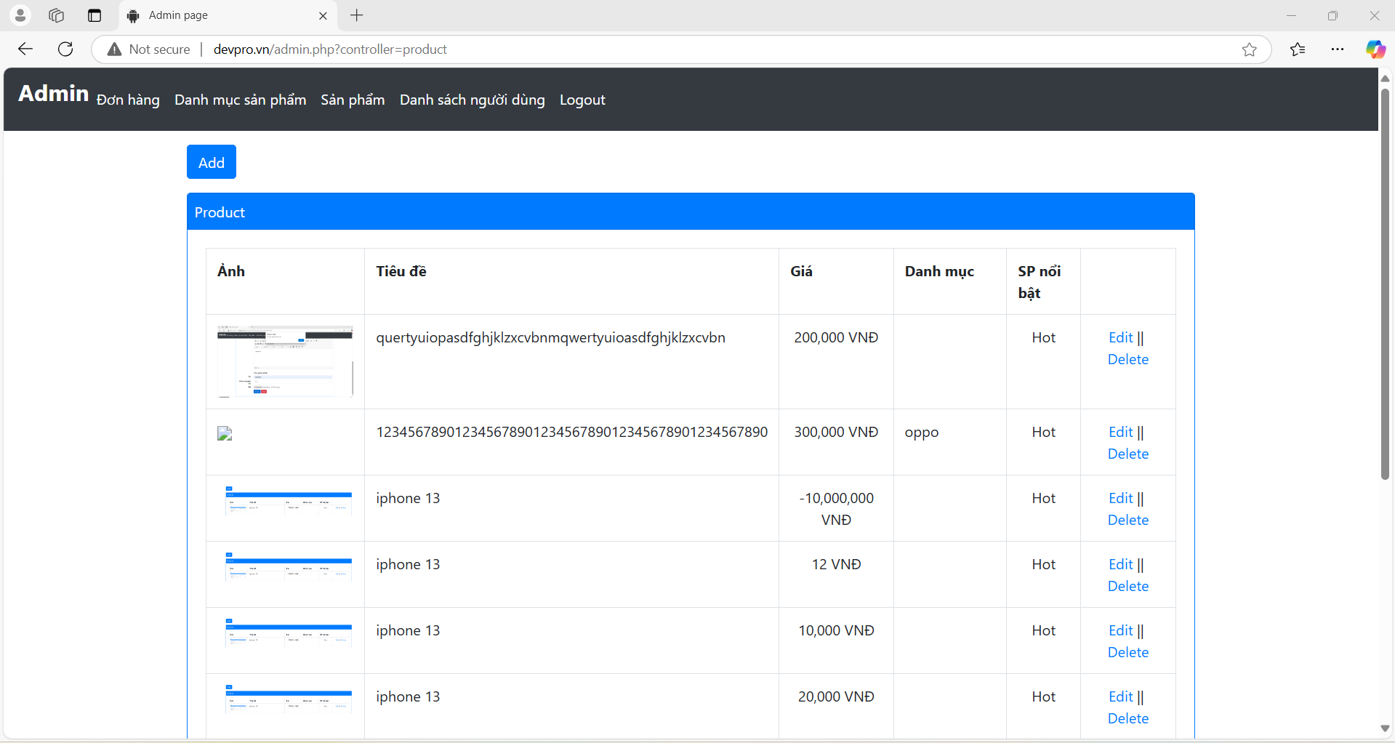
Task: Edit the oppo category product
Action: pos(1120,433)
